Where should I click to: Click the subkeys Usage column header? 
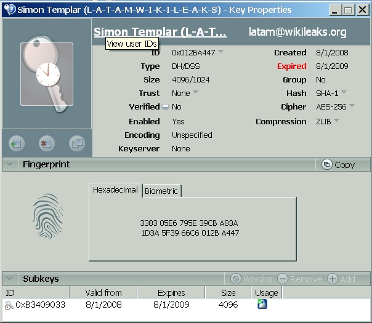click(x=267, y=293)
